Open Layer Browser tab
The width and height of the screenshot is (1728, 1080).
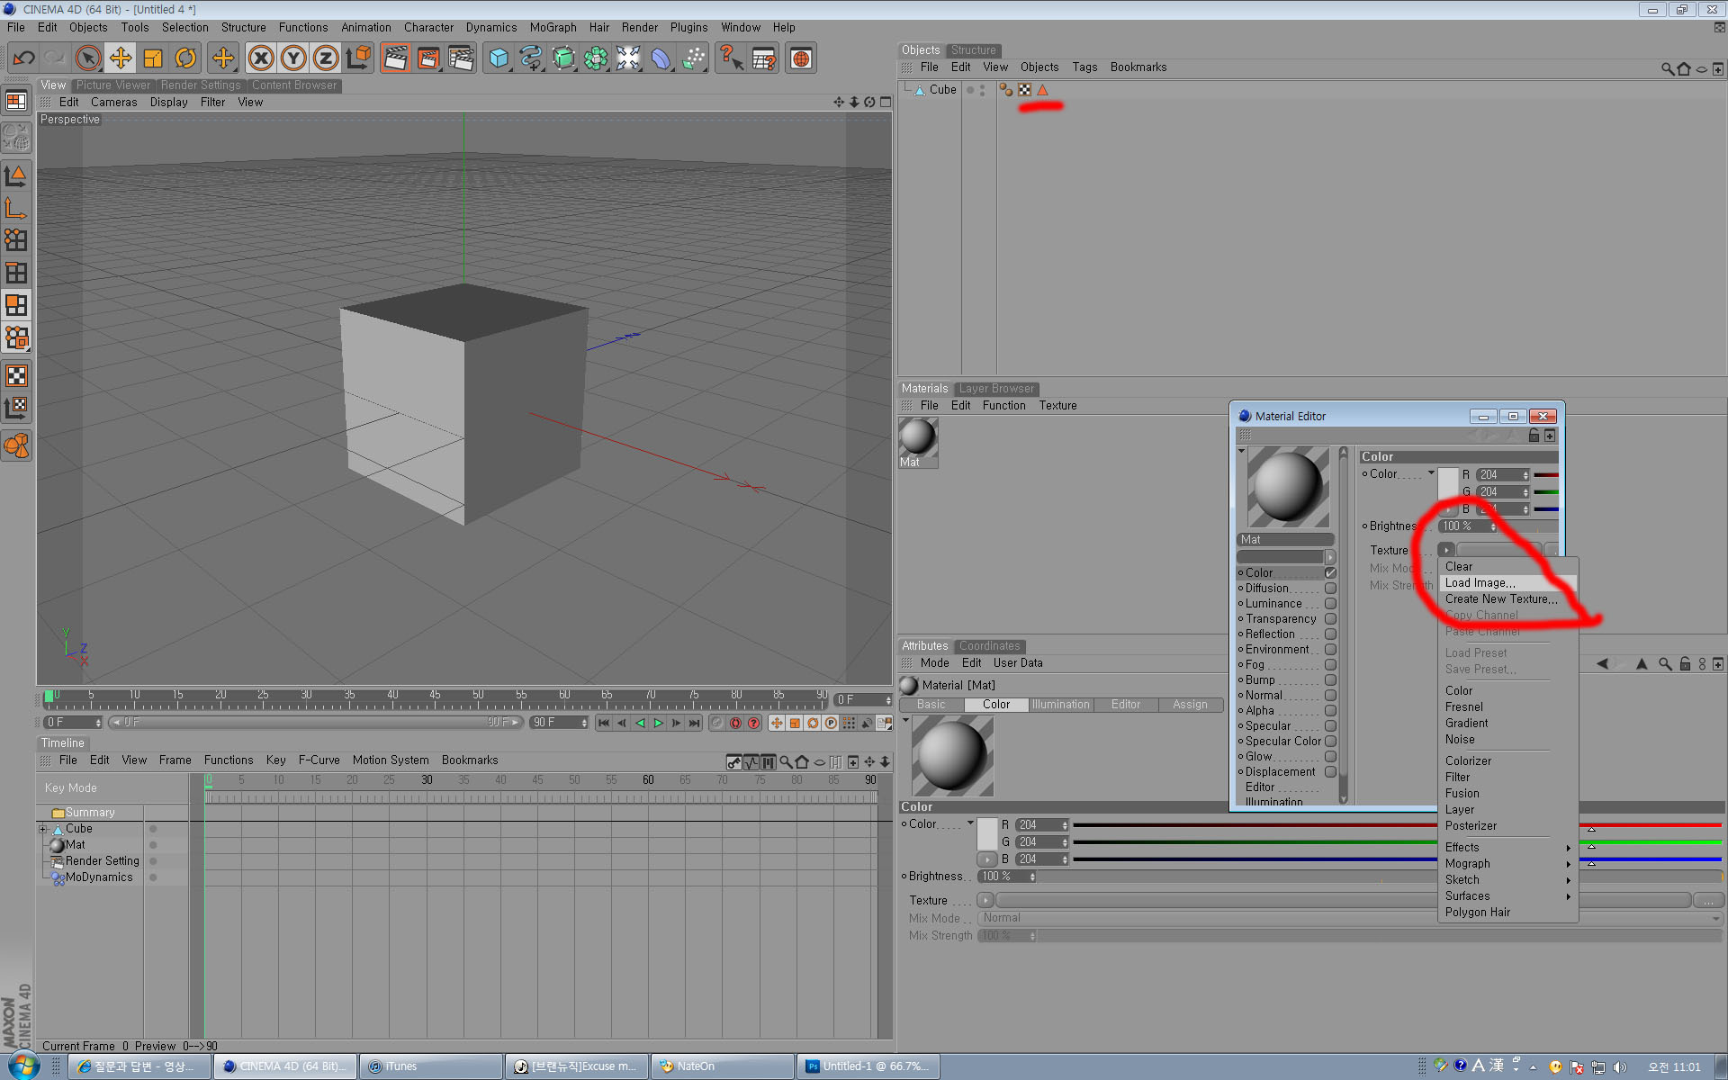pyautogui.click(x=995, y=389)
